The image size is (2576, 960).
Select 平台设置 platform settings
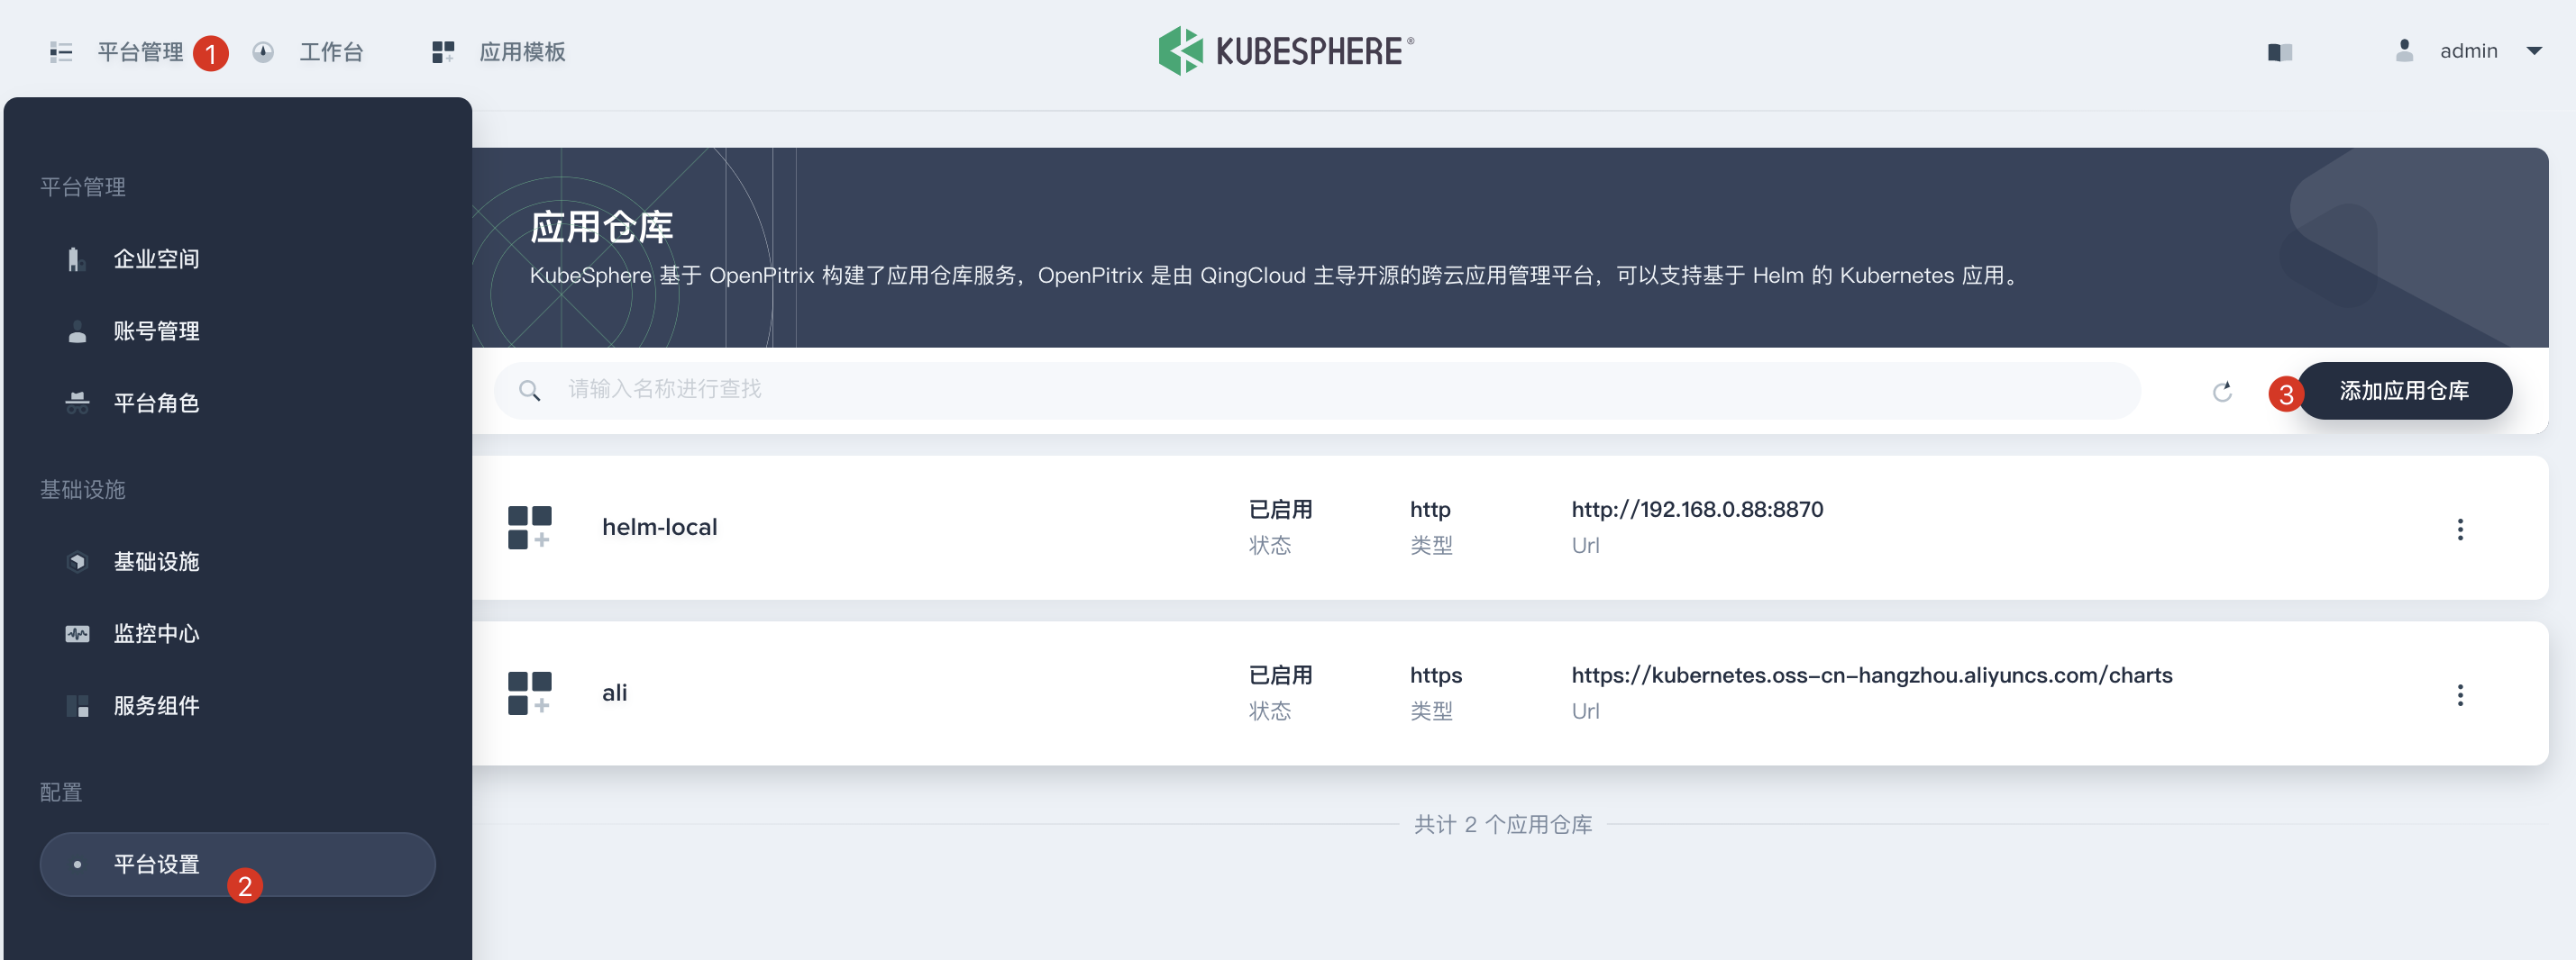(238, 865)
